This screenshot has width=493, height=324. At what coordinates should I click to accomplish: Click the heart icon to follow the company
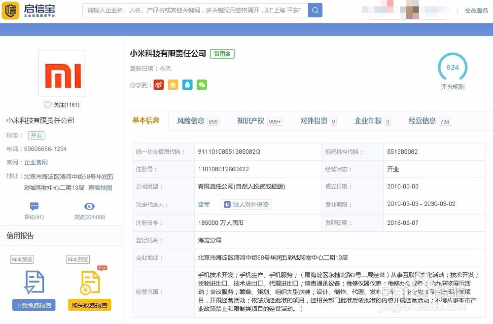pos(47,105)
